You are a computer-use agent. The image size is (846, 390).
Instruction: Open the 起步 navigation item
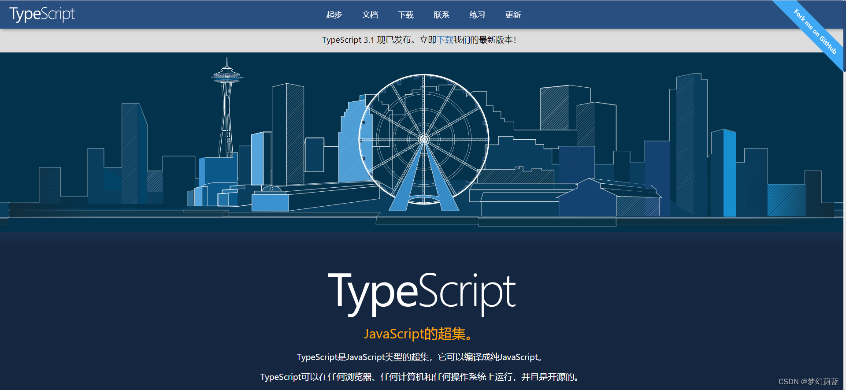coord(334,15)
